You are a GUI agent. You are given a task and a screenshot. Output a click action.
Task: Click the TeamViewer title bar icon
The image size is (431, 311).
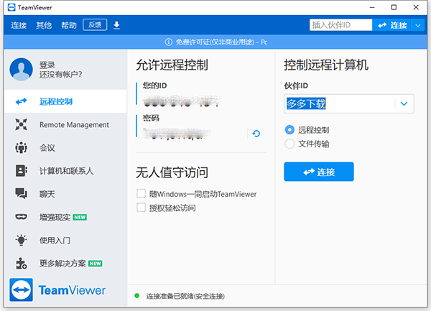[11, 7]
